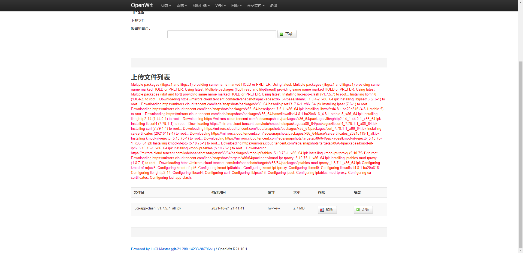Click the luci-app-clash file name
Screen dimensions: 523x253
pos(157,208)
